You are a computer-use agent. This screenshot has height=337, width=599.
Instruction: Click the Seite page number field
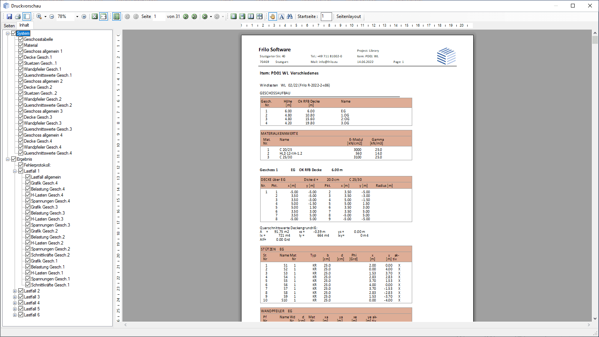pyautogui.click(x=159, y=16)
